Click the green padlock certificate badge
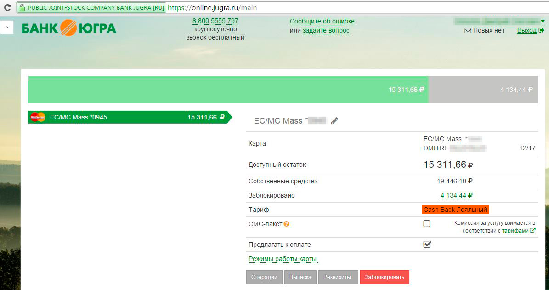The height and width of the screenshot is (290, 549). (91, 8)
